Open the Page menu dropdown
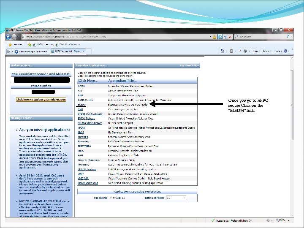This screenshot has width=304, height=228. (256, 51)
